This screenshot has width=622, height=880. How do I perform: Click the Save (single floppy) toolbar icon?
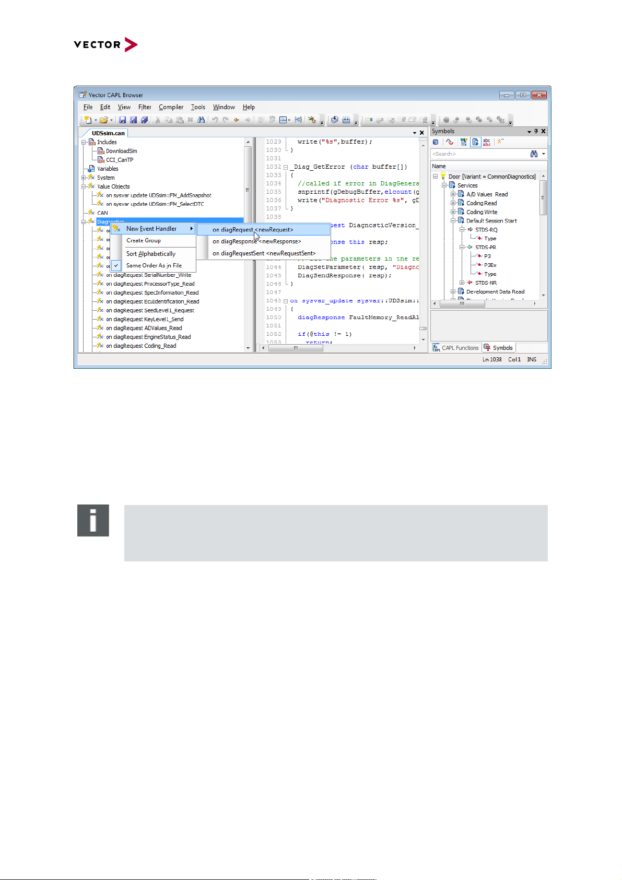pos(122,120)
